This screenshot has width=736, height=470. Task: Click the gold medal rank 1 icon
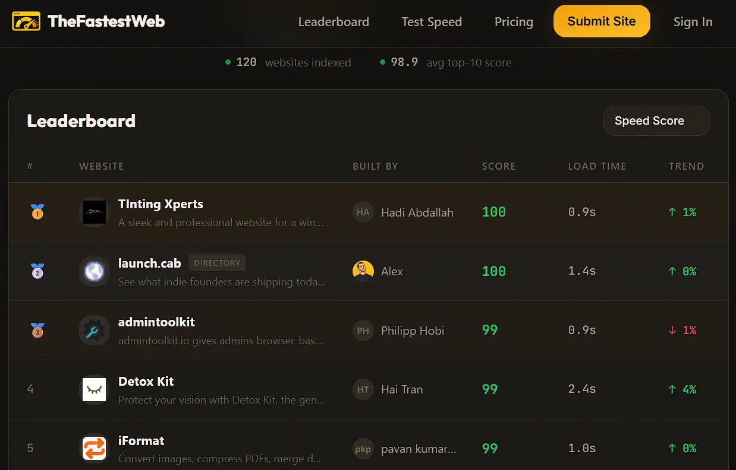click(37, 212)
